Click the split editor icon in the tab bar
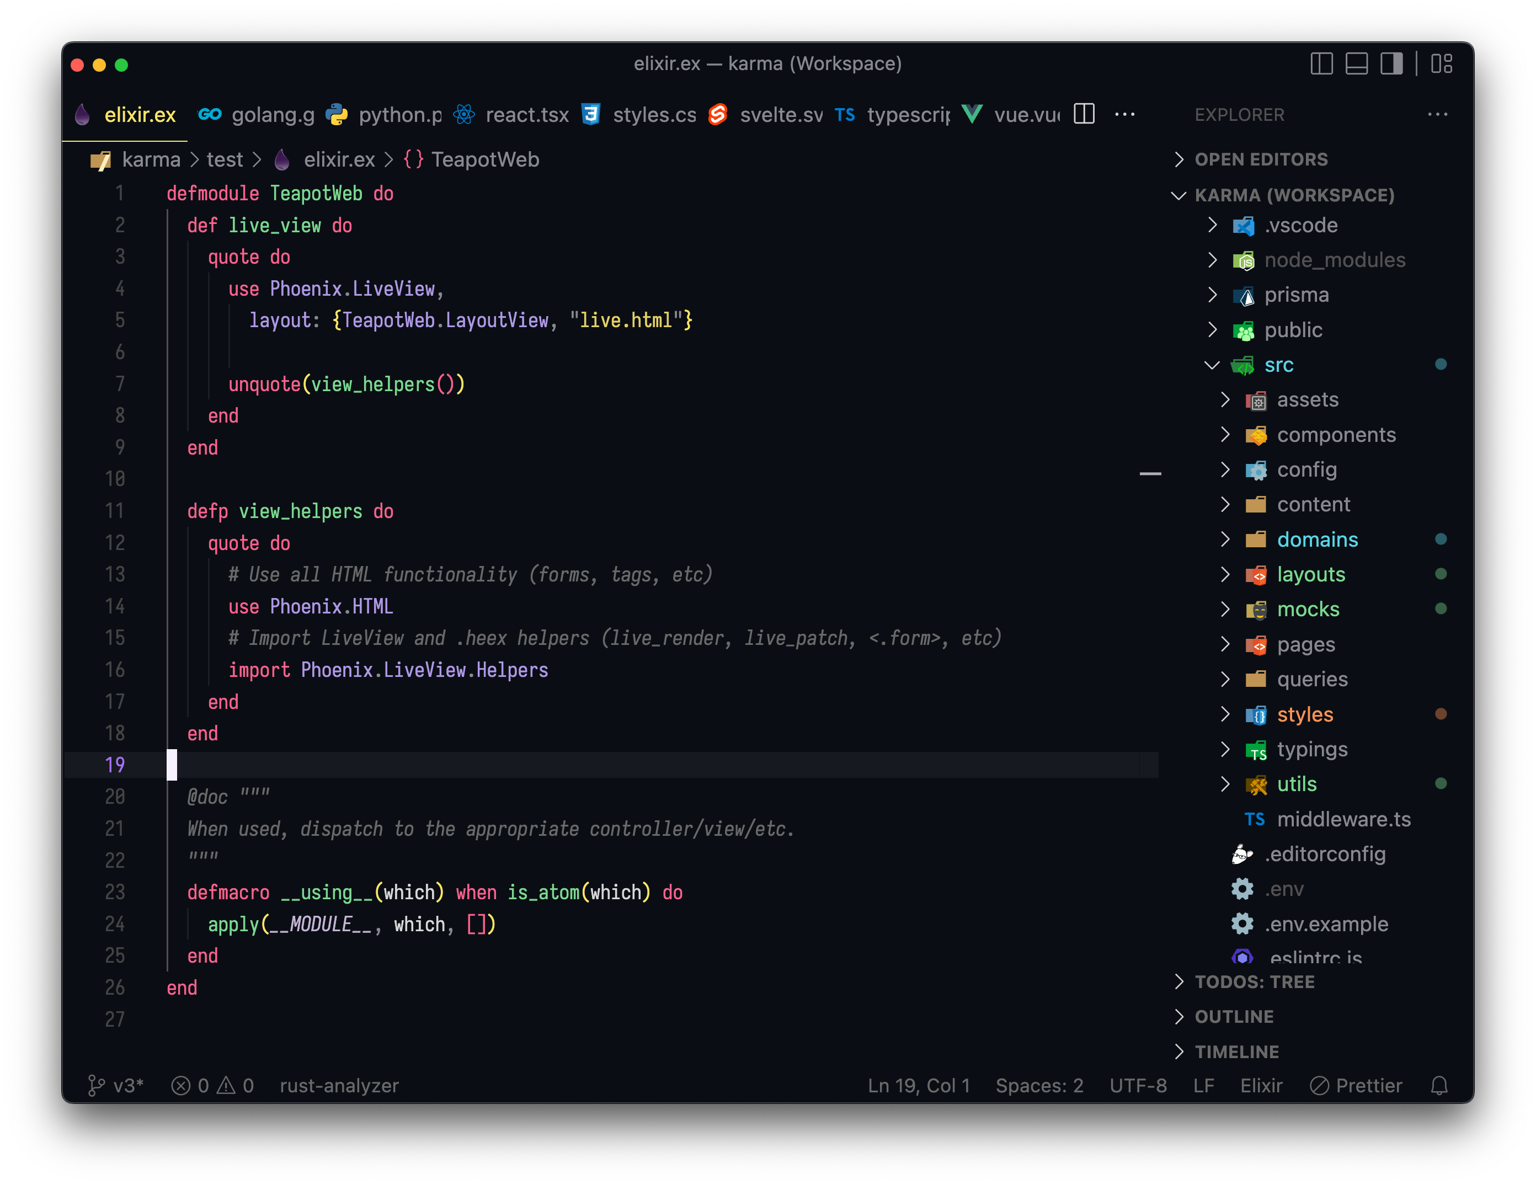1536x1185 pixels. click(1083, 114)
